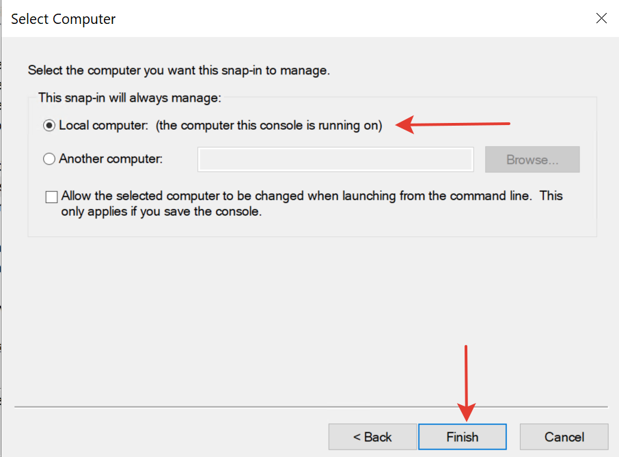Click the Browse... button

click(x=532, y=159)
